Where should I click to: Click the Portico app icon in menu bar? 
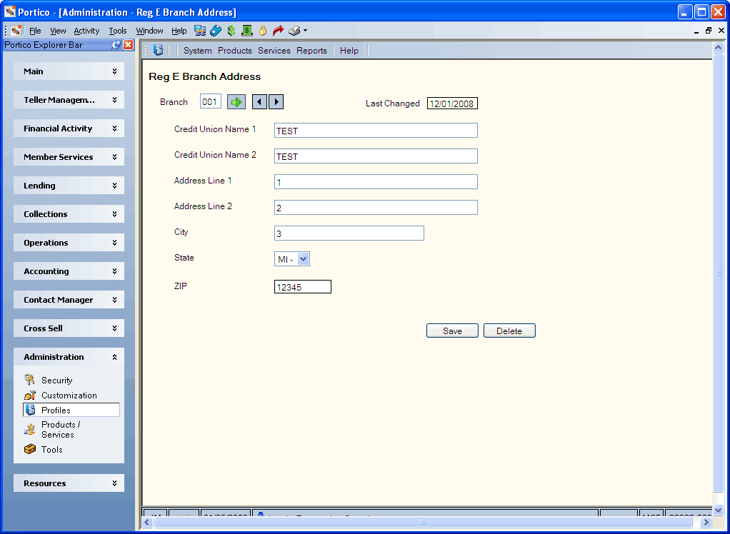[x=16, y=31]
